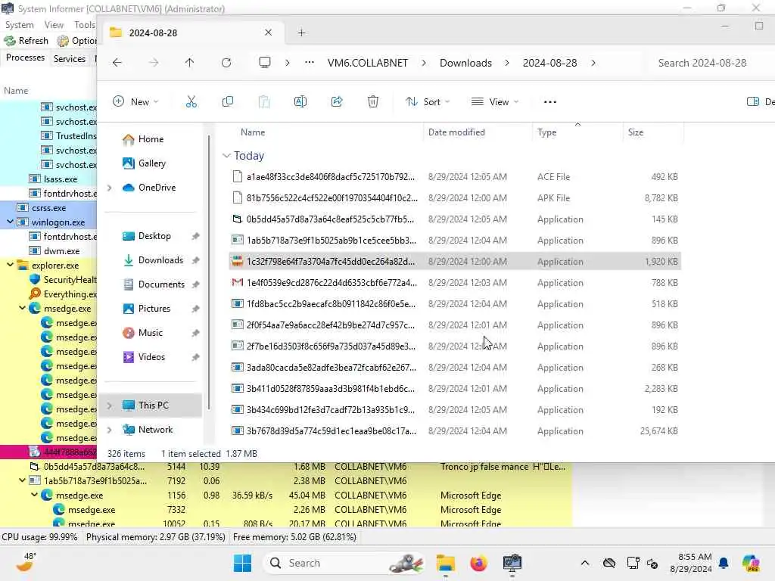The width and height of the screenshot is (775, 581).
Task: Open pinned Documents folder in sidebar
Action: click(160, 284)
